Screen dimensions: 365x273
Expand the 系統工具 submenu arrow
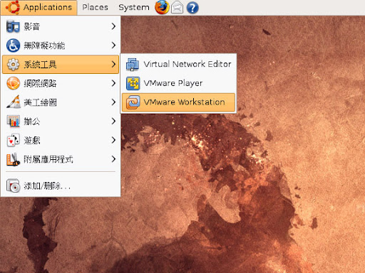(113, 64)
